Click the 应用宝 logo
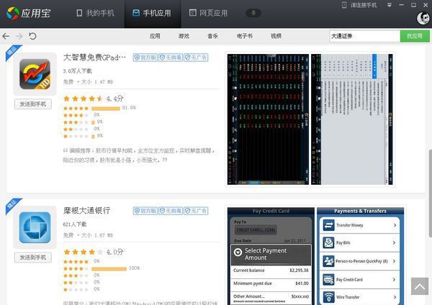Image resolution: width=432 pixels, height=305 pixels. coord(28,13)
